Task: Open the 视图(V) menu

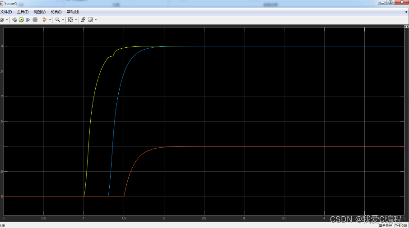Action: point(39,12)
